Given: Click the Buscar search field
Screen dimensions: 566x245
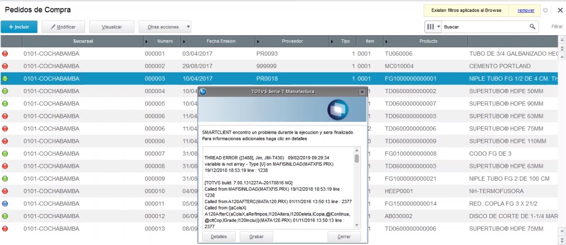Looking at the screenshot, I should (x=485, y=27).
